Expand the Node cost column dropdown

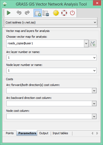(94, 117)
